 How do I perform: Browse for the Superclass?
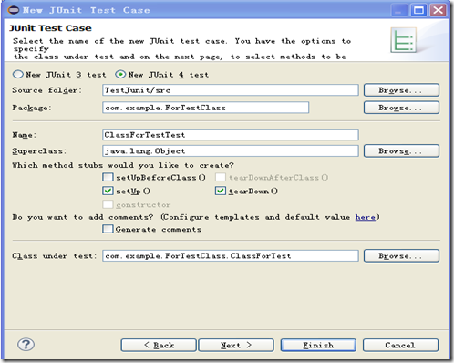[x=401, y=151]
